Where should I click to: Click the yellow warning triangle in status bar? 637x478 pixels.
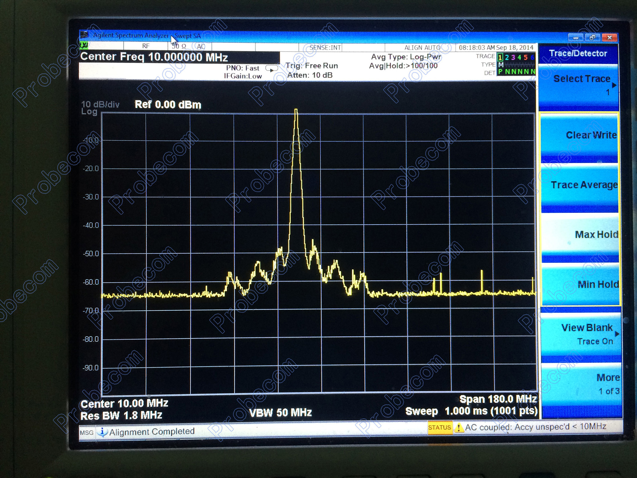[458, 428]
